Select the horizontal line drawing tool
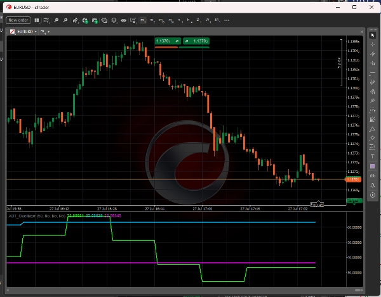 (x=373, y=73)
